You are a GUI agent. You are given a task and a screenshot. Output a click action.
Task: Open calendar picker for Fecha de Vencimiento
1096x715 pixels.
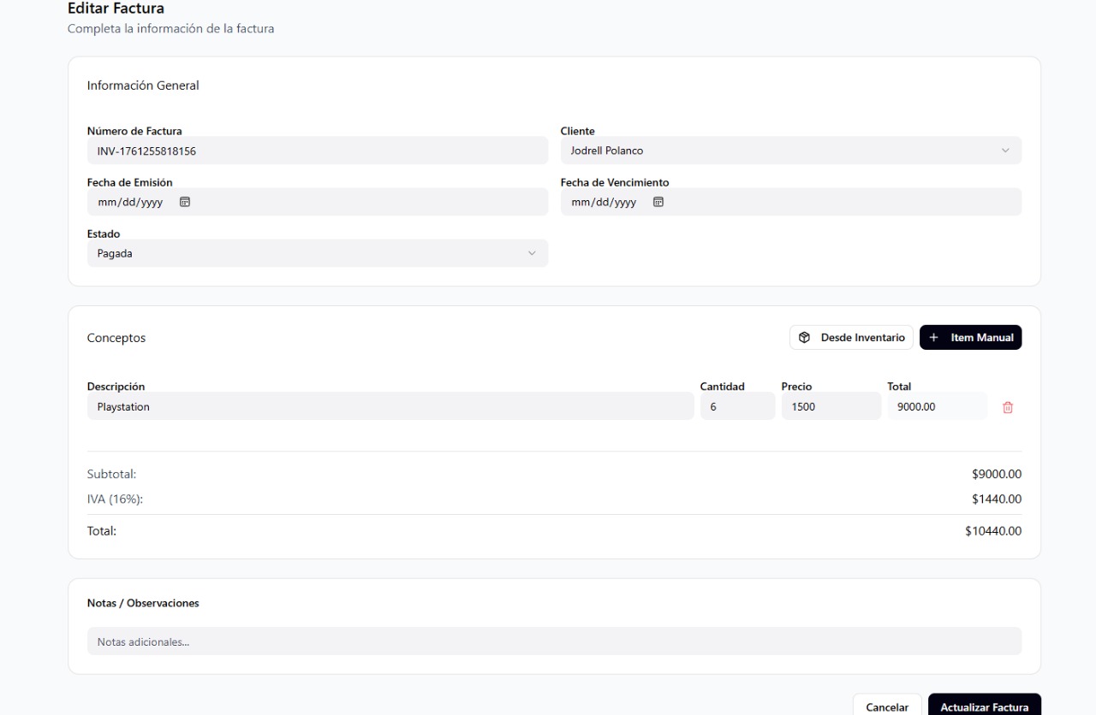pyautogui.click(x=658, y=202)
